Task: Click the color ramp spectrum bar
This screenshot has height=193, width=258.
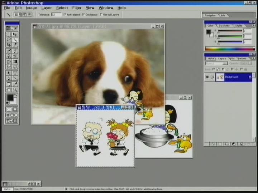Action: 230,49
